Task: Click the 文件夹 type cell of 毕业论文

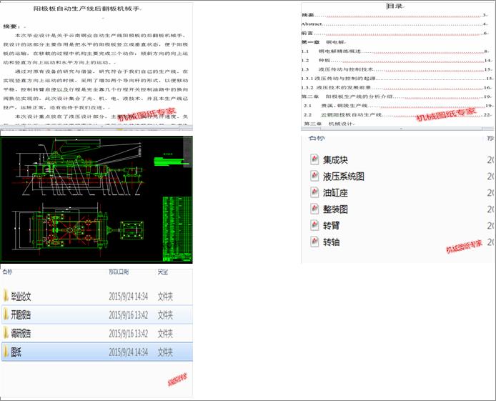Action: 165,297
